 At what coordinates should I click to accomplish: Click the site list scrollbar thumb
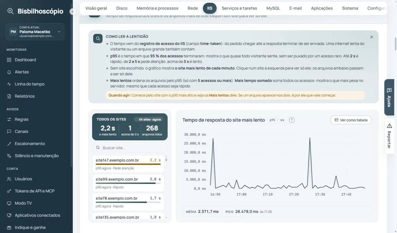166,159
